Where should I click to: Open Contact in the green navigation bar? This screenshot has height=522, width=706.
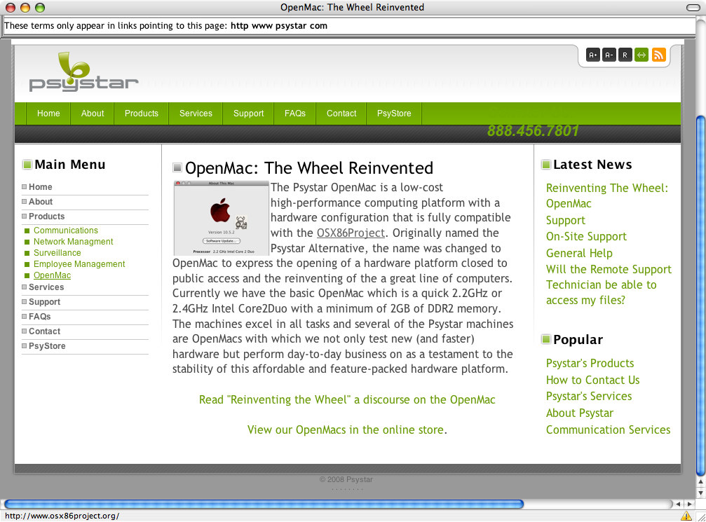tap(341, 114)
